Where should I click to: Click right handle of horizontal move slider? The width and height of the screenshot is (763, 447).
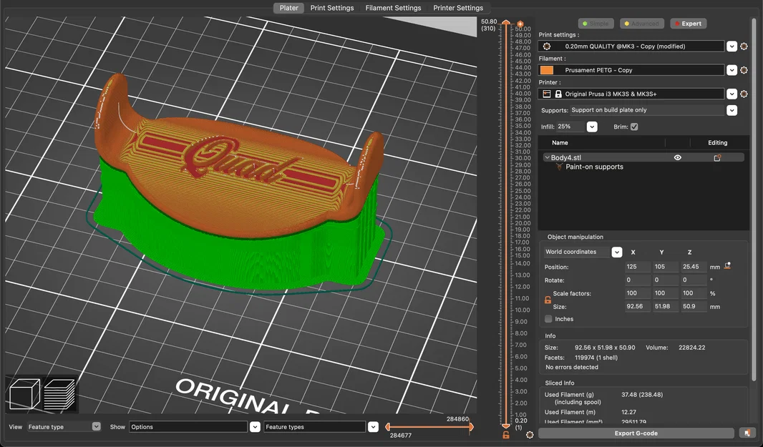click(471, 426)
